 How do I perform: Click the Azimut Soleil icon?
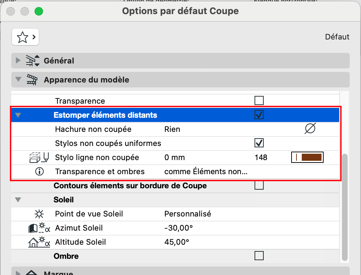coord(39,228)
